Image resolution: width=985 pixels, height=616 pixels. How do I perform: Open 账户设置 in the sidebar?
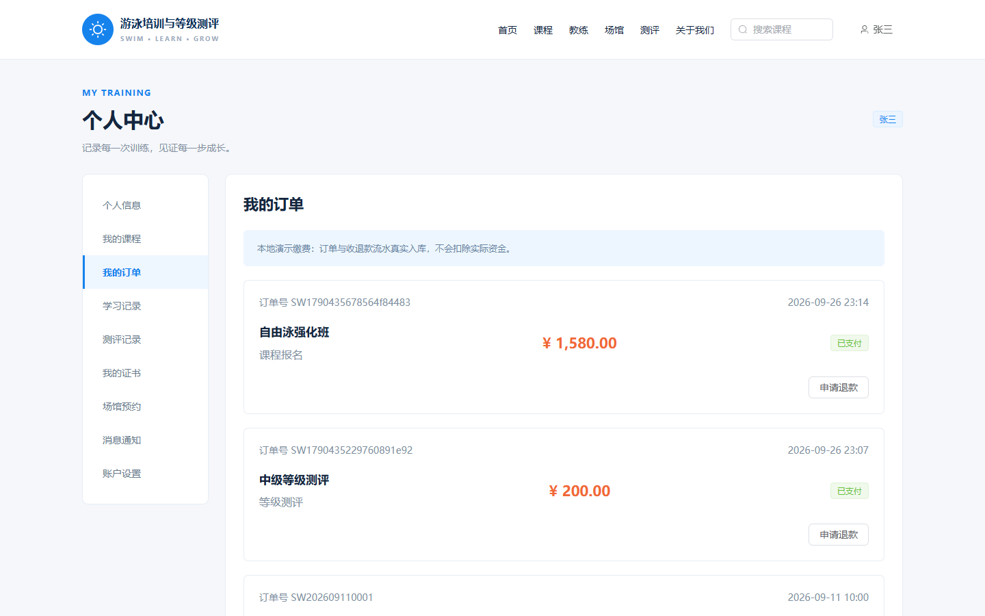point(146,474)
